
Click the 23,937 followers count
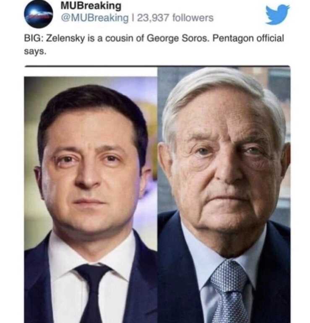tap(175, 18)
